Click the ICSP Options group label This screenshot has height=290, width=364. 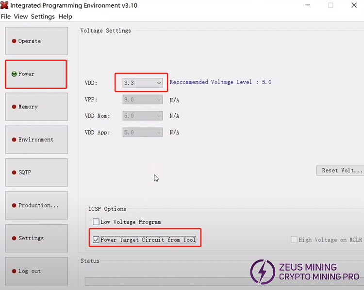(107, 209)
